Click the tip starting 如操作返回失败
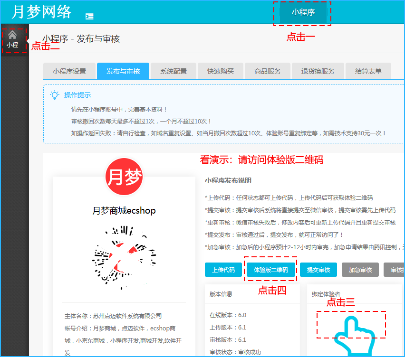Image resolution: width=405 pixels, height=357 pixels. coord(229,133)
